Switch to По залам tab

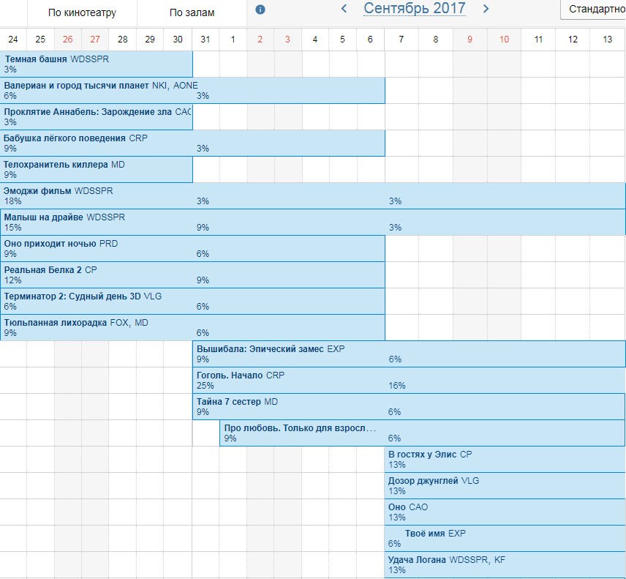click(192, 12)
